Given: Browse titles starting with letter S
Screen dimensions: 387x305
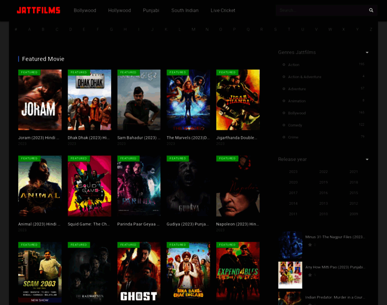Looking at the screenshot, I should point(275,29).
